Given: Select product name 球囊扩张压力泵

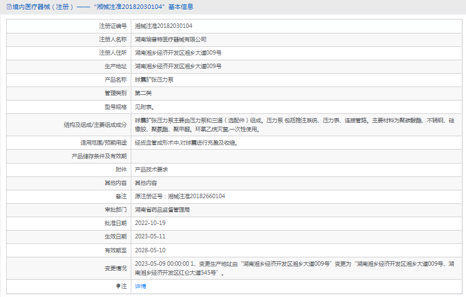Looking at the screenshot, I should coord(154,80).
